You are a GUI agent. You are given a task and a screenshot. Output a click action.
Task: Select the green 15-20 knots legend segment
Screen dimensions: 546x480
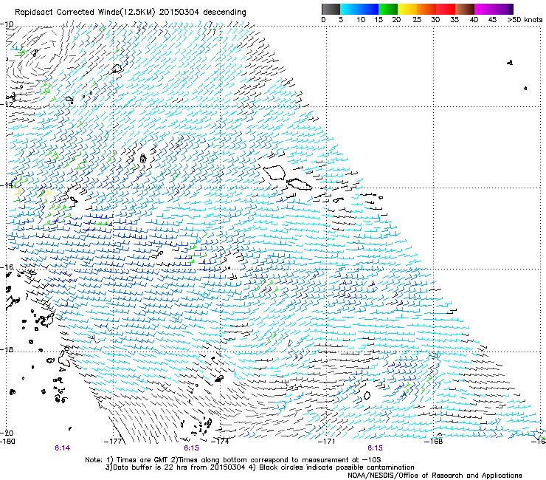(x=388, y=9)
